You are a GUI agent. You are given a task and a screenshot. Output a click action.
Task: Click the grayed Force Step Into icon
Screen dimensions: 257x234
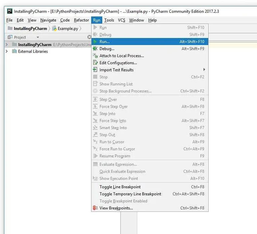95,121
